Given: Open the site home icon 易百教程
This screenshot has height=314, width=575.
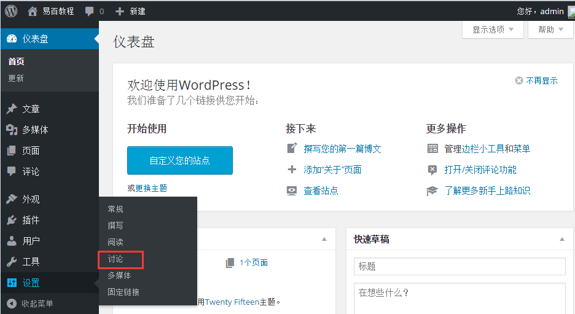Looking at the screenshot, I should pyautogui.click(x=33, y=12).
